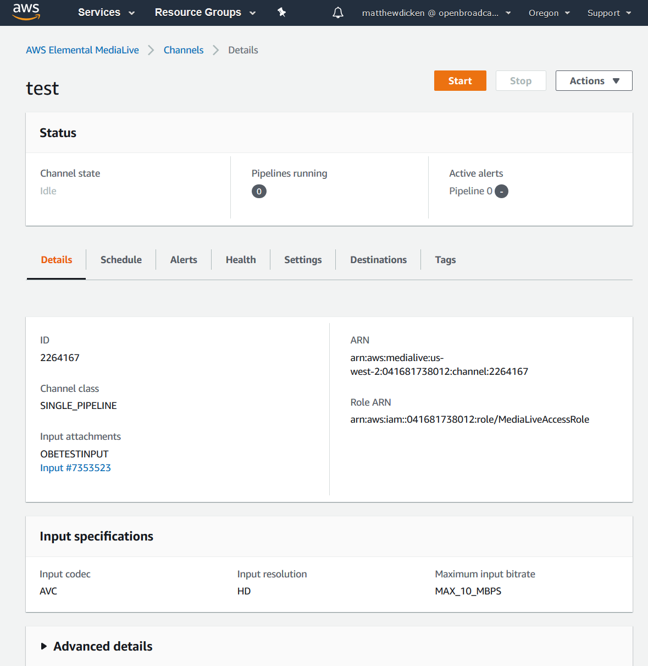Screen dimensions: 648x666
Task: Open the Input #7353523 link
Action: (75, 468)
